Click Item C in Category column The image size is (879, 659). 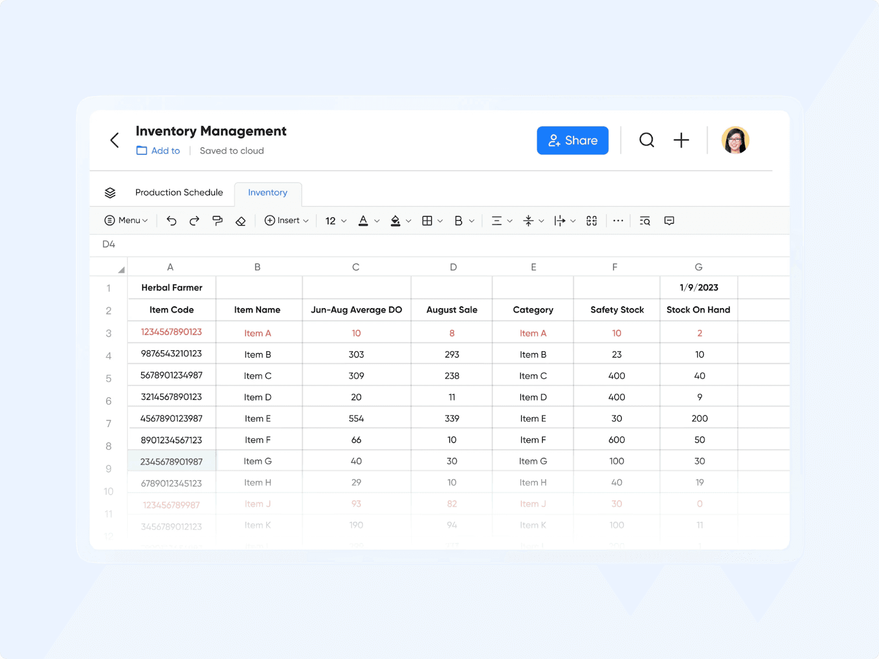pos(533,376)
